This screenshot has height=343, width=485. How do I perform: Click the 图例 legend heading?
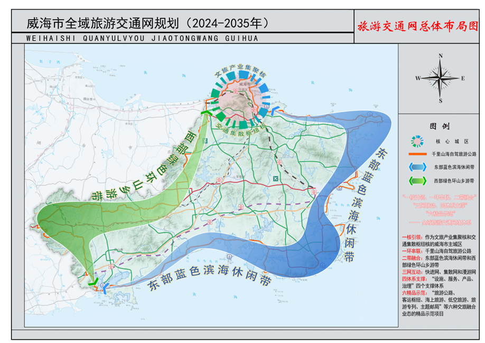[x=440, y=126]
